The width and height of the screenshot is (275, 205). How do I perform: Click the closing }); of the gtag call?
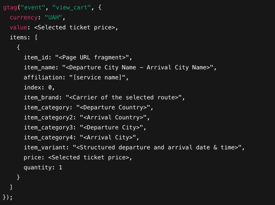[8, 197]
